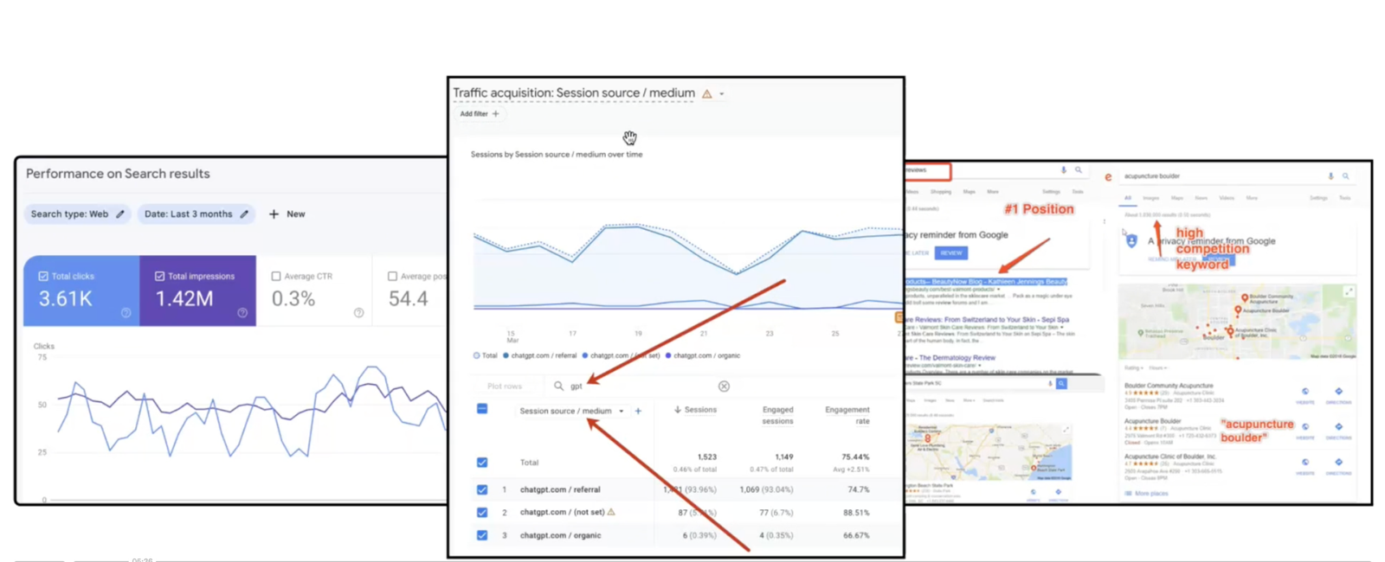Open the Session source / medium dropdown

[x=621, y=412]
